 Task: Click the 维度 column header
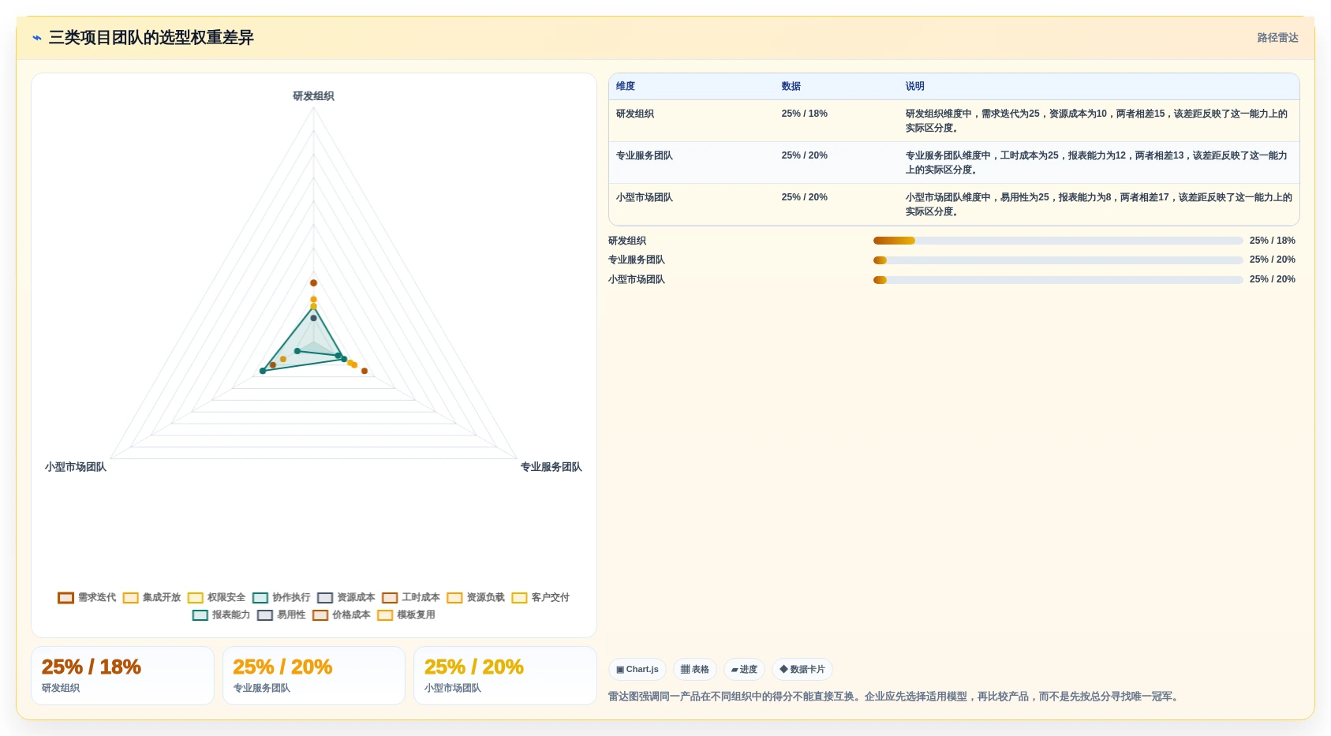click(x=626, y=87)
